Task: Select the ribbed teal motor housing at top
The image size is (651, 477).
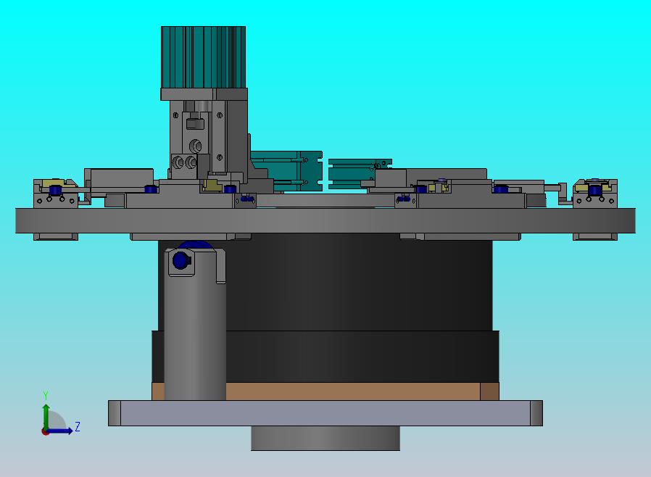Action: [203, 57]
